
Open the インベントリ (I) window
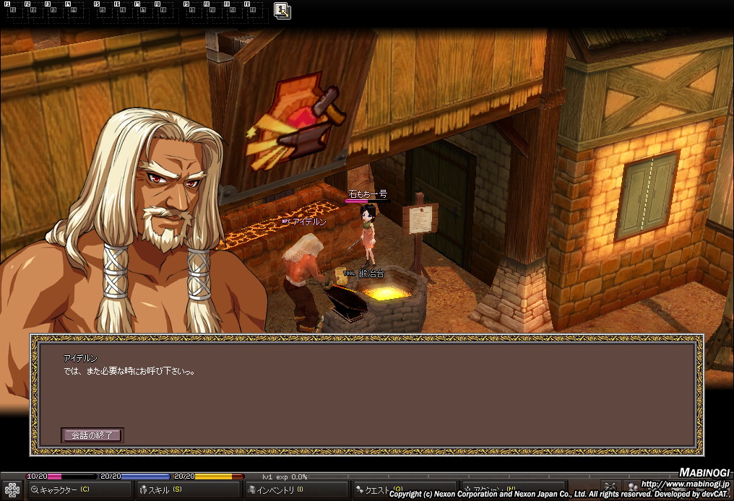(x=296, y=489)
